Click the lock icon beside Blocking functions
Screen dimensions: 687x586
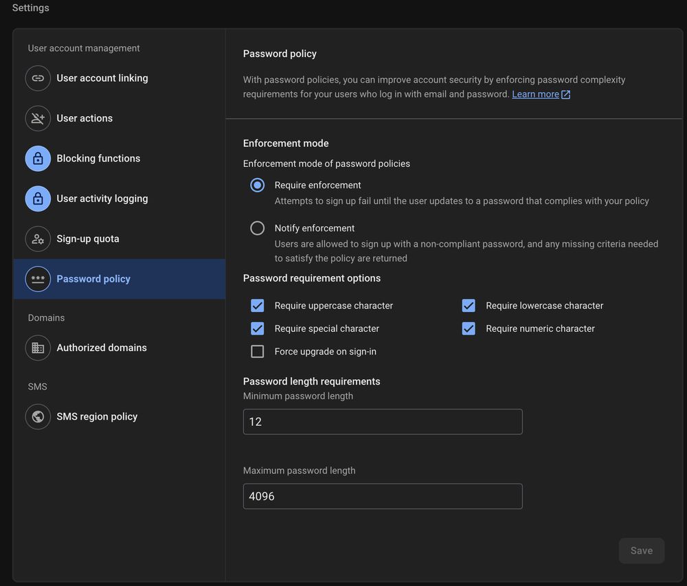[x=38, y=159]
